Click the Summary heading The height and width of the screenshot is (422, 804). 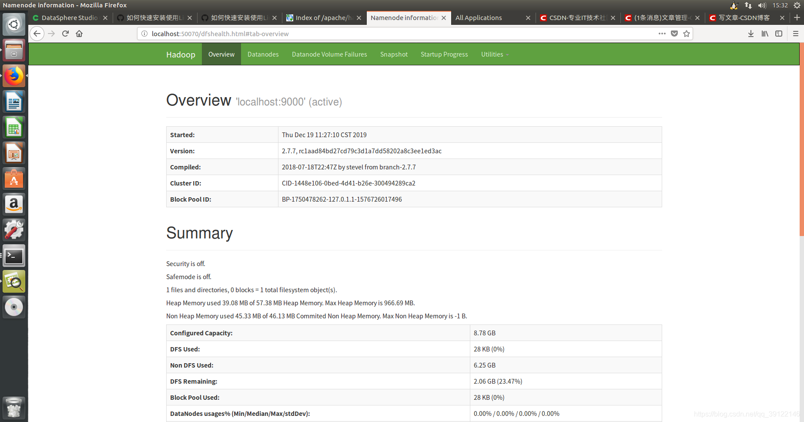[x=200, y=233]
